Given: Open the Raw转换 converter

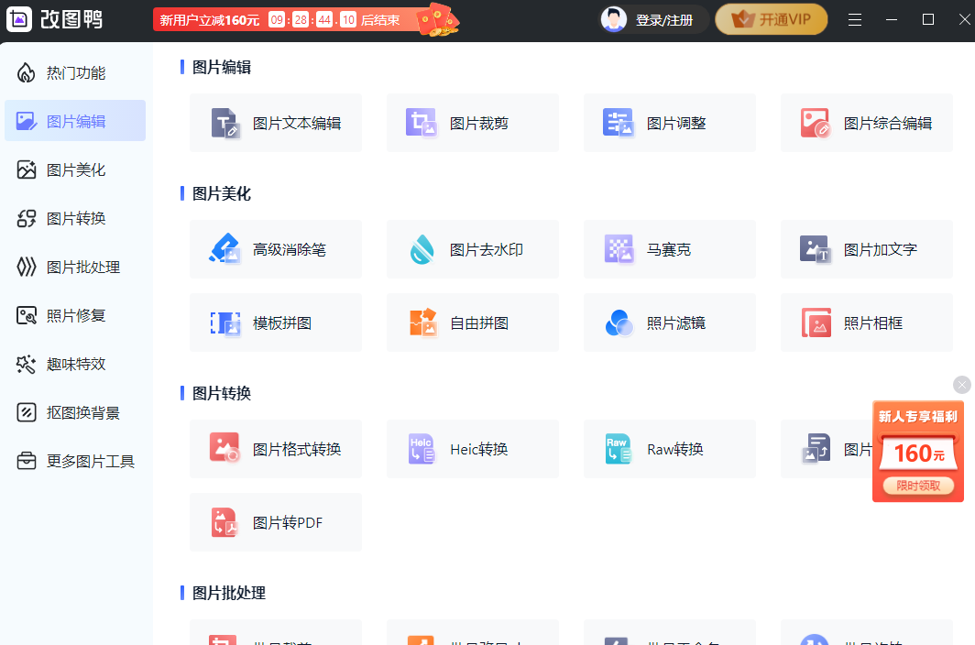Looking at the screenshot, I should (x=669, y=449).
